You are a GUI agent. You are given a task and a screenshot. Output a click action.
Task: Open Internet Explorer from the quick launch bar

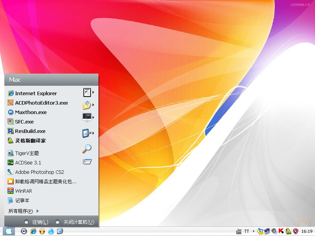click(33, 231)
